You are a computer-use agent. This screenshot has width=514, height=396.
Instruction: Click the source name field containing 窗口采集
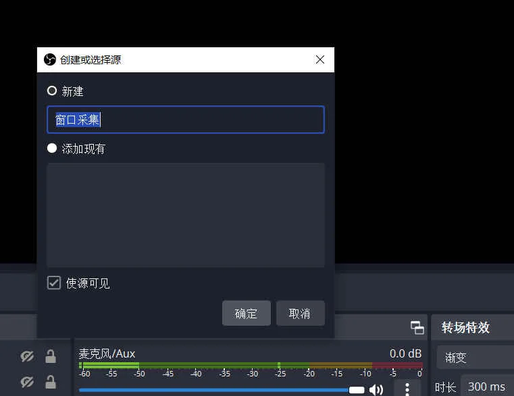186,120
